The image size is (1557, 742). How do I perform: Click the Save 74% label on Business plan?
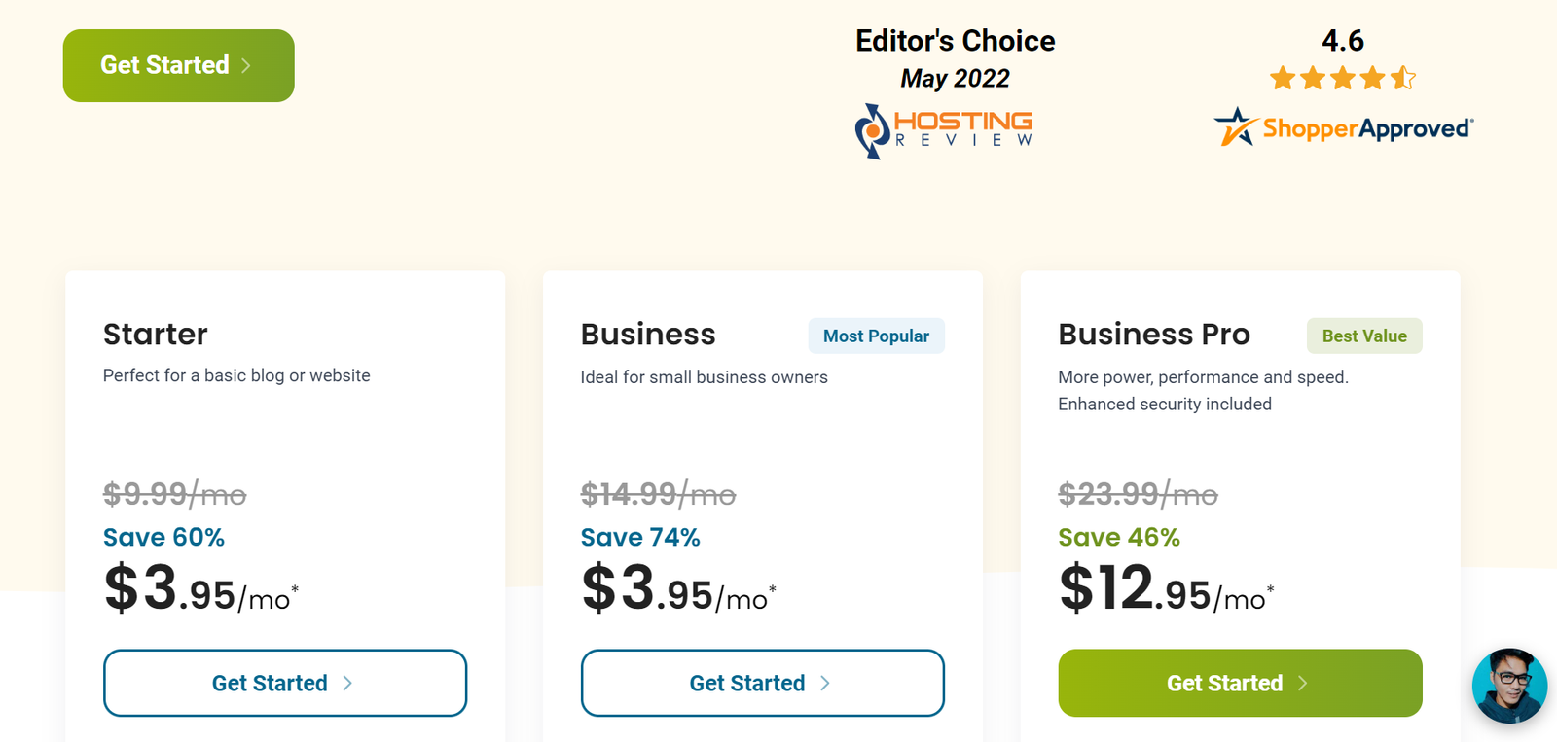tap(640, 537)
